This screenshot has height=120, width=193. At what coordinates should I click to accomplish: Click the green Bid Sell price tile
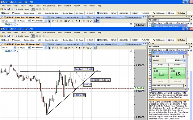pos(161,73)
